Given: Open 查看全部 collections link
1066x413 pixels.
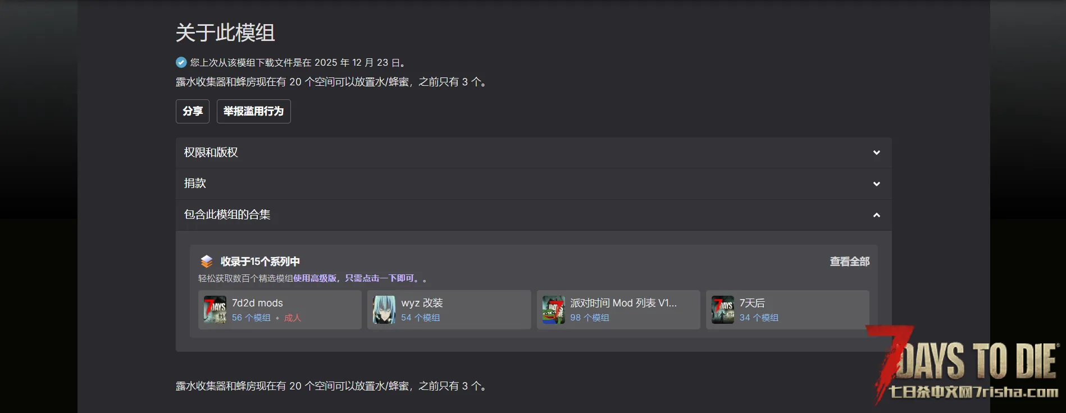Looking at the screenshot, I should 850,261.
